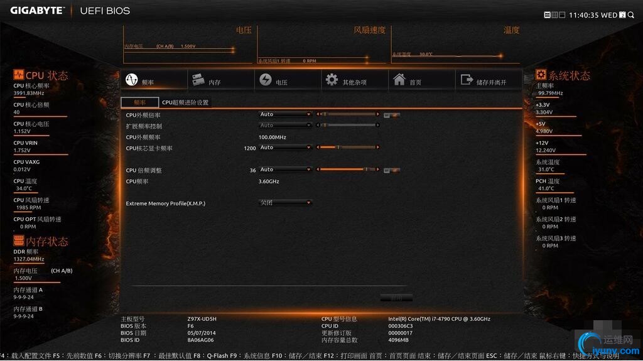
Task: Click the 电压 graph panel heading
Action: pyautogui.click(x=244, y=30)
